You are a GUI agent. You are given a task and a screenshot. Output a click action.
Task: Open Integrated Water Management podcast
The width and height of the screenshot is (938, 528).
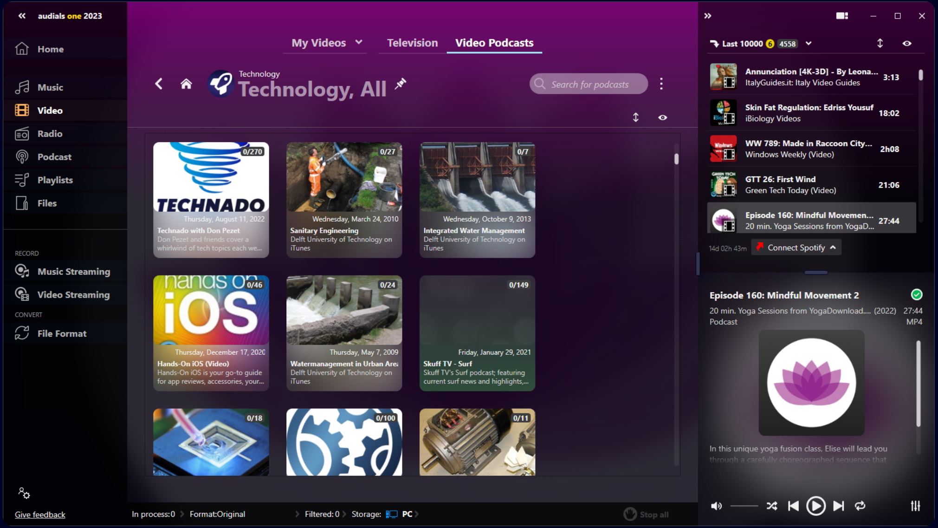point(477,200)
